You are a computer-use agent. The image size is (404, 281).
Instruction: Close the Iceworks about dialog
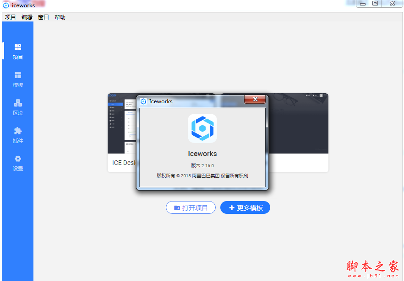click(x=255, y=99)
